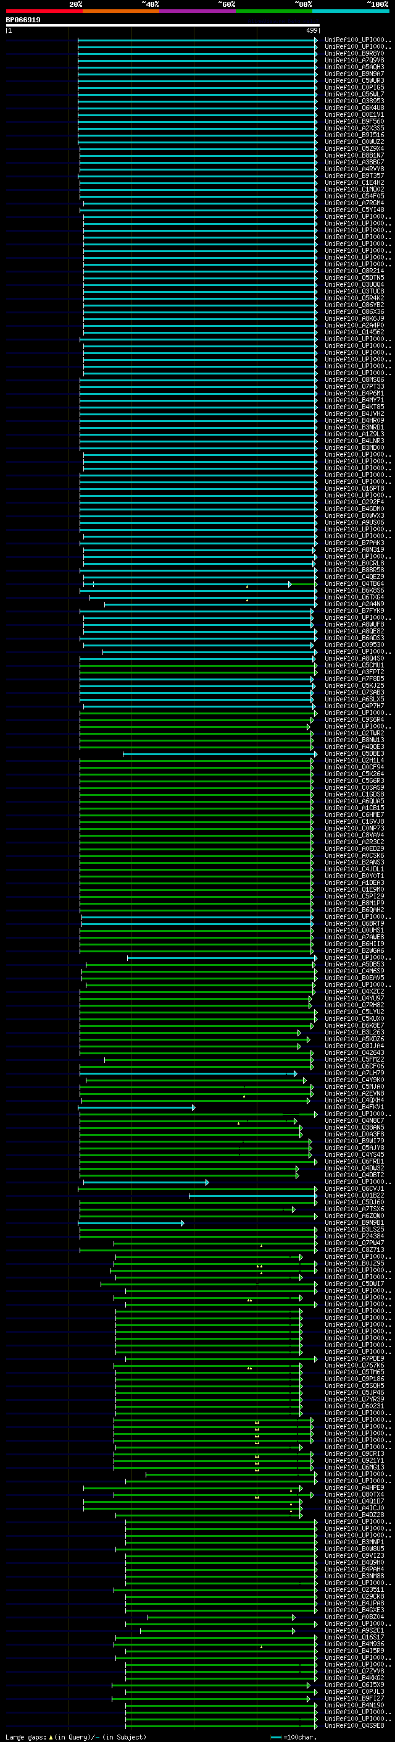Image resolution: width=395 pixels, height=1742 pixels.
Task: Open hit UniRef100_A7RGM4
Action: (x=354, y=203)
